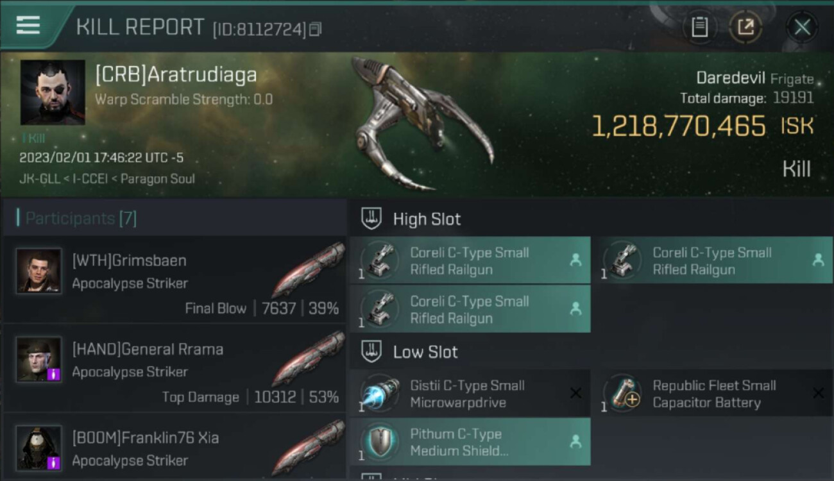
Task: Close the kill report window
Action: point(802,27)
